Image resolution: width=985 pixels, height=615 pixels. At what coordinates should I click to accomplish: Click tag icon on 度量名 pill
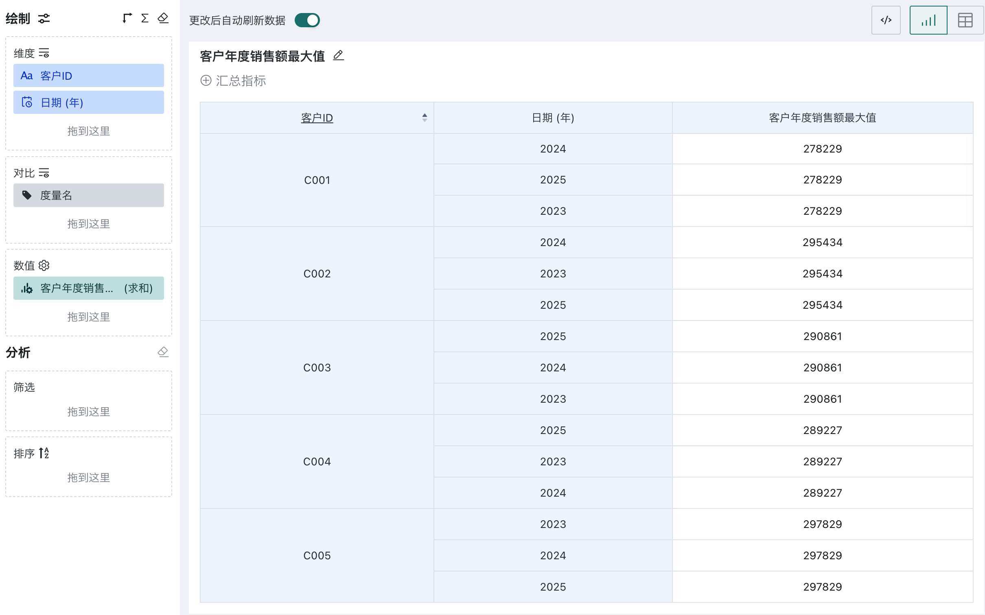click(27, 195)
